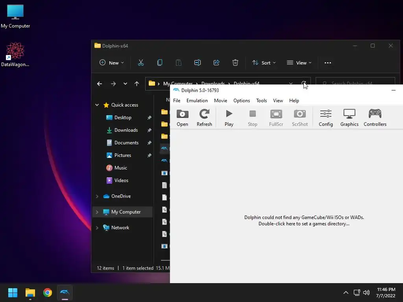Click the volume speaker tray icon
Image resolution: width=403 pixels, height=302 pixels.
[x=366, y=293]
